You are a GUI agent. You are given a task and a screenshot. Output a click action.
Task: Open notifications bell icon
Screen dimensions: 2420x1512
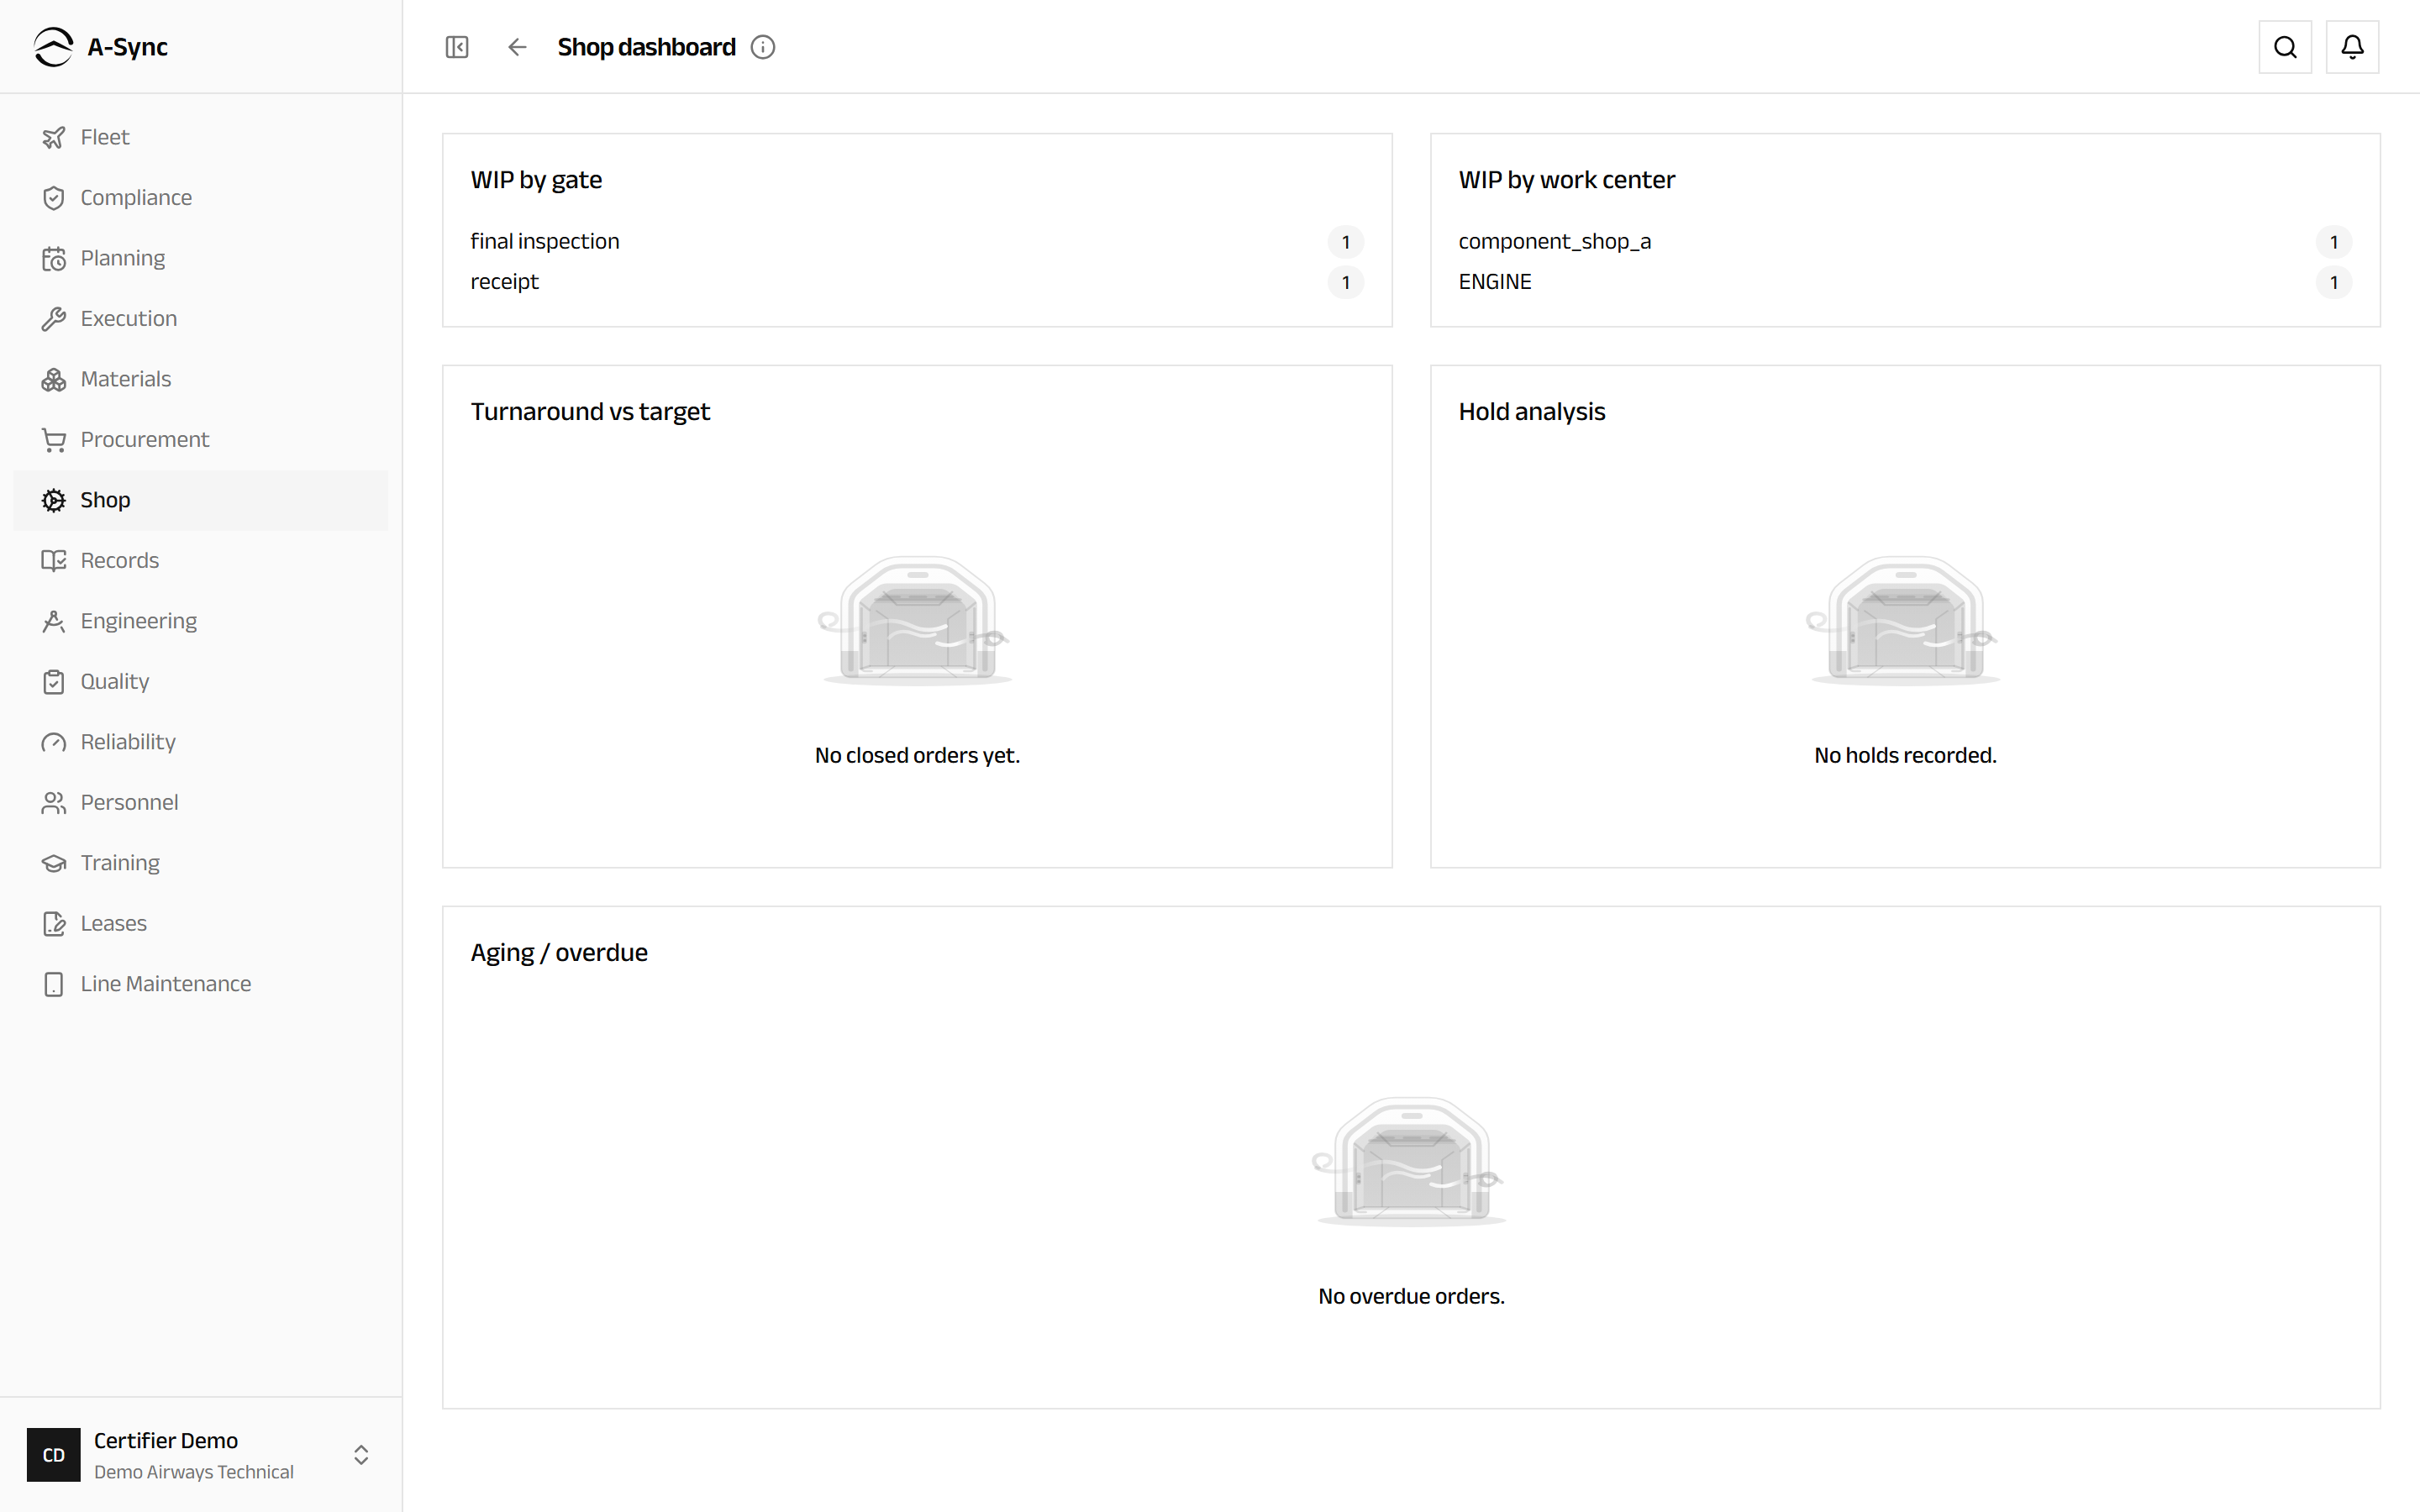click(x=2352, y=47)
